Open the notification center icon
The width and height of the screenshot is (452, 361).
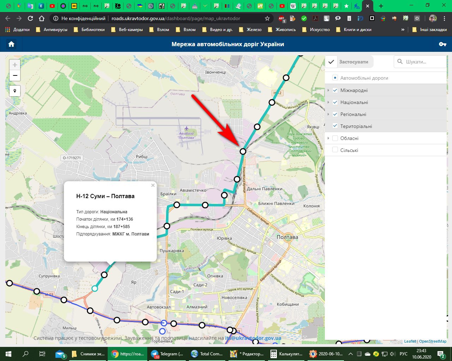click(441, 354)
